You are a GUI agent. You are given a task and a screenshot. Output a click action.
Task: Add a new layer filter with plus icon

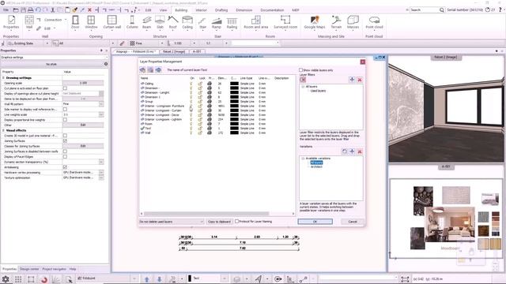point(352,80)
